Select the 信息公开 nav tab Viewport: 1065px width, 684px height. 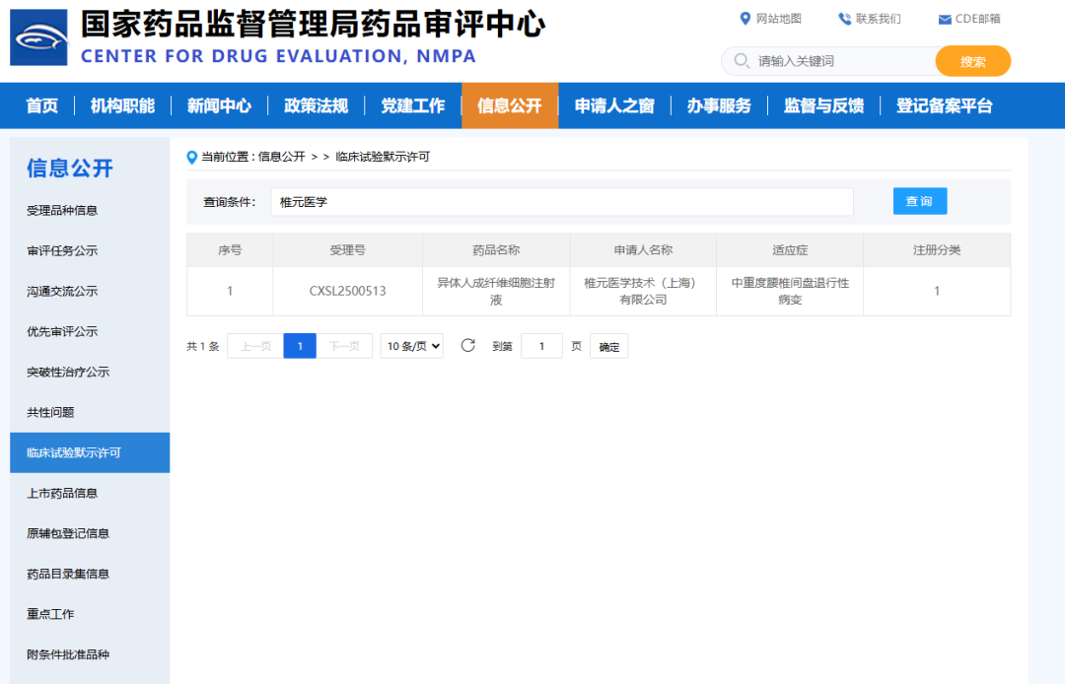[x=510, y=105]
